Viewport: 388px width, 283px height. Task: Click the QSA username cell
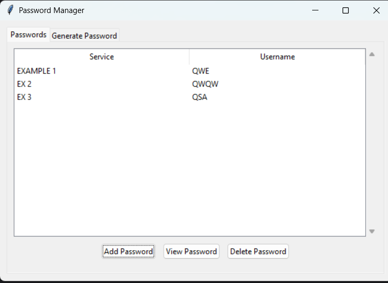[x=200, y=97]
